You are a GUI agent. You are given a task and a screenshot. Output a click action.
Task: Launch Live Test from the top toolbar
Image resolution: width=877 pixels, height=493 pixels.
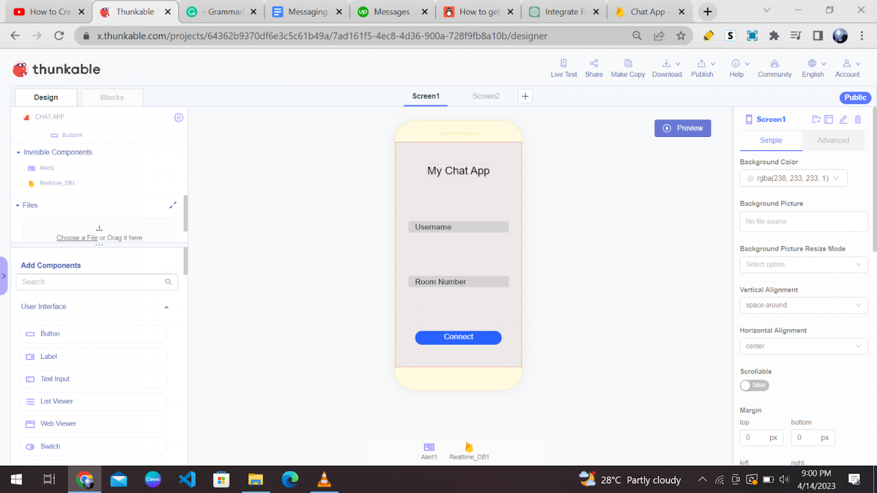pos(564,68)
